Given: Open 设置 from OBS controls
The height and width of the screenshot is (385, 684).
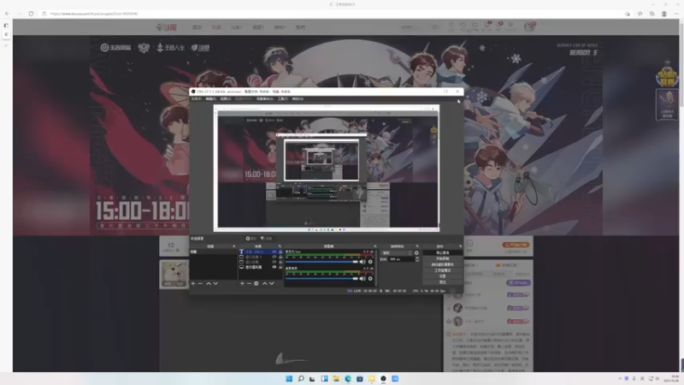Looking at the screenshot, I should pos(442,276).
